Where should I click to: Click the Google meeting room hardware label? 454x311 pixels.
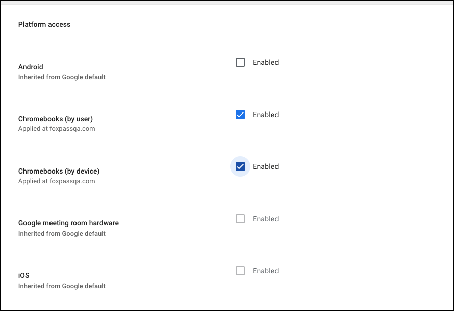pyautogui.click(x=69, y=223)
